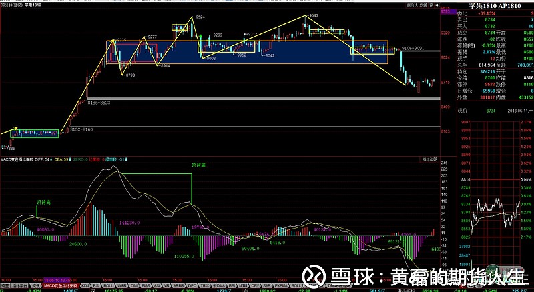Open the 资讯 tab at bottom

(36, 285)
